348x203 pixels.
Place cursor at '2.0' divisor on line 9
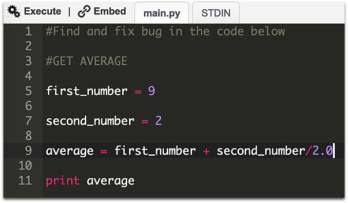(323, 151)
